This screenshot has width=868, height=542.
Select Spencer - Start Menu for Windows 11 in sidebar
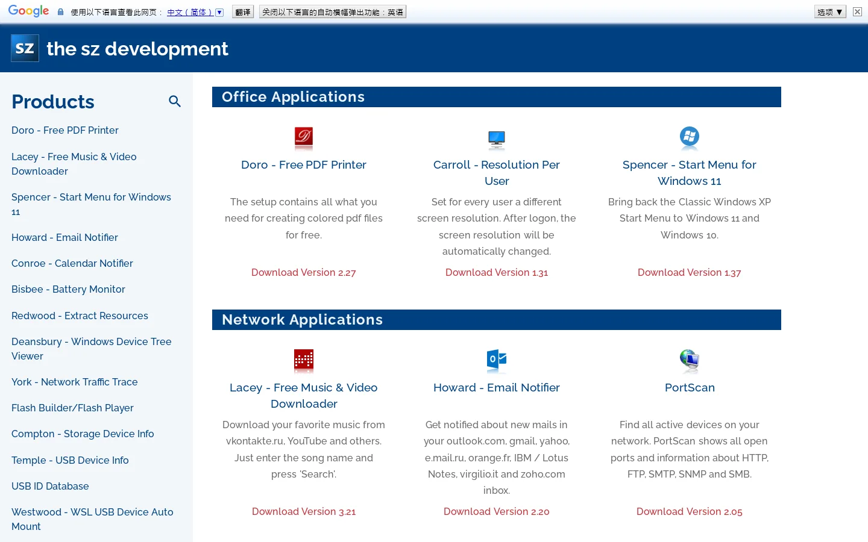click(x=91, y=204)
